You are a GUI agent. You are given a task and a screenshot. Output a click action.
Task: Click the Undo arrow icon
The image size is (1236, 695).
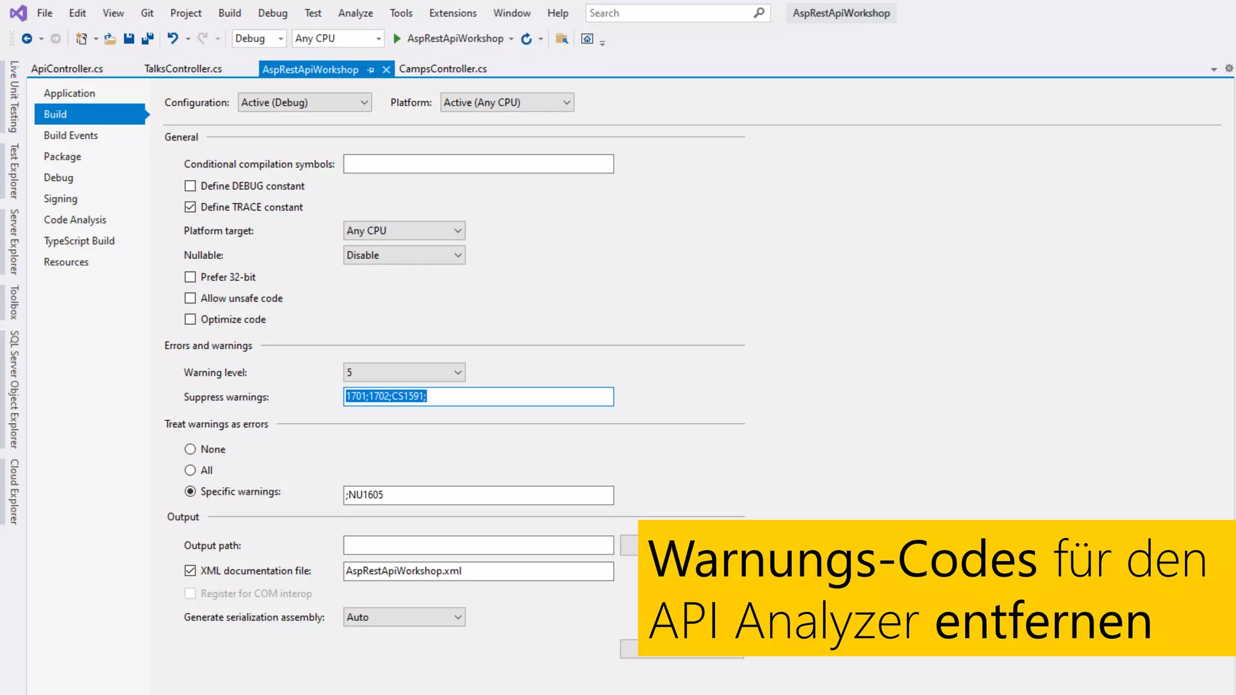173,38
